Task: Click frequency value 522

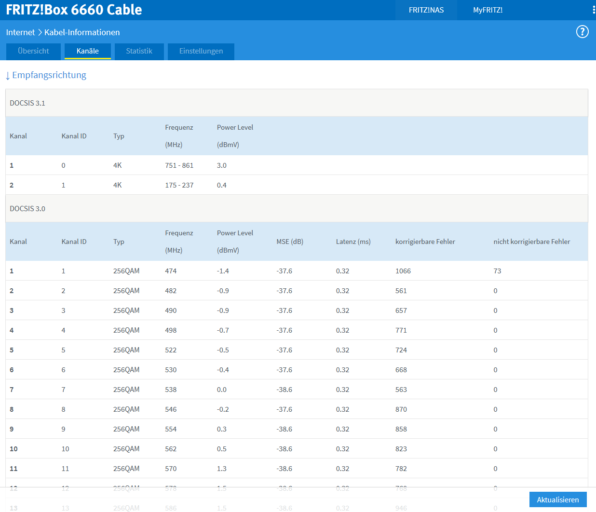Action: click(171, 350)
